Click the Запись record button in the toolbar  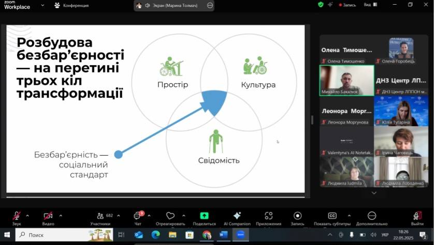pyautogui.click(x=297, y=216)
